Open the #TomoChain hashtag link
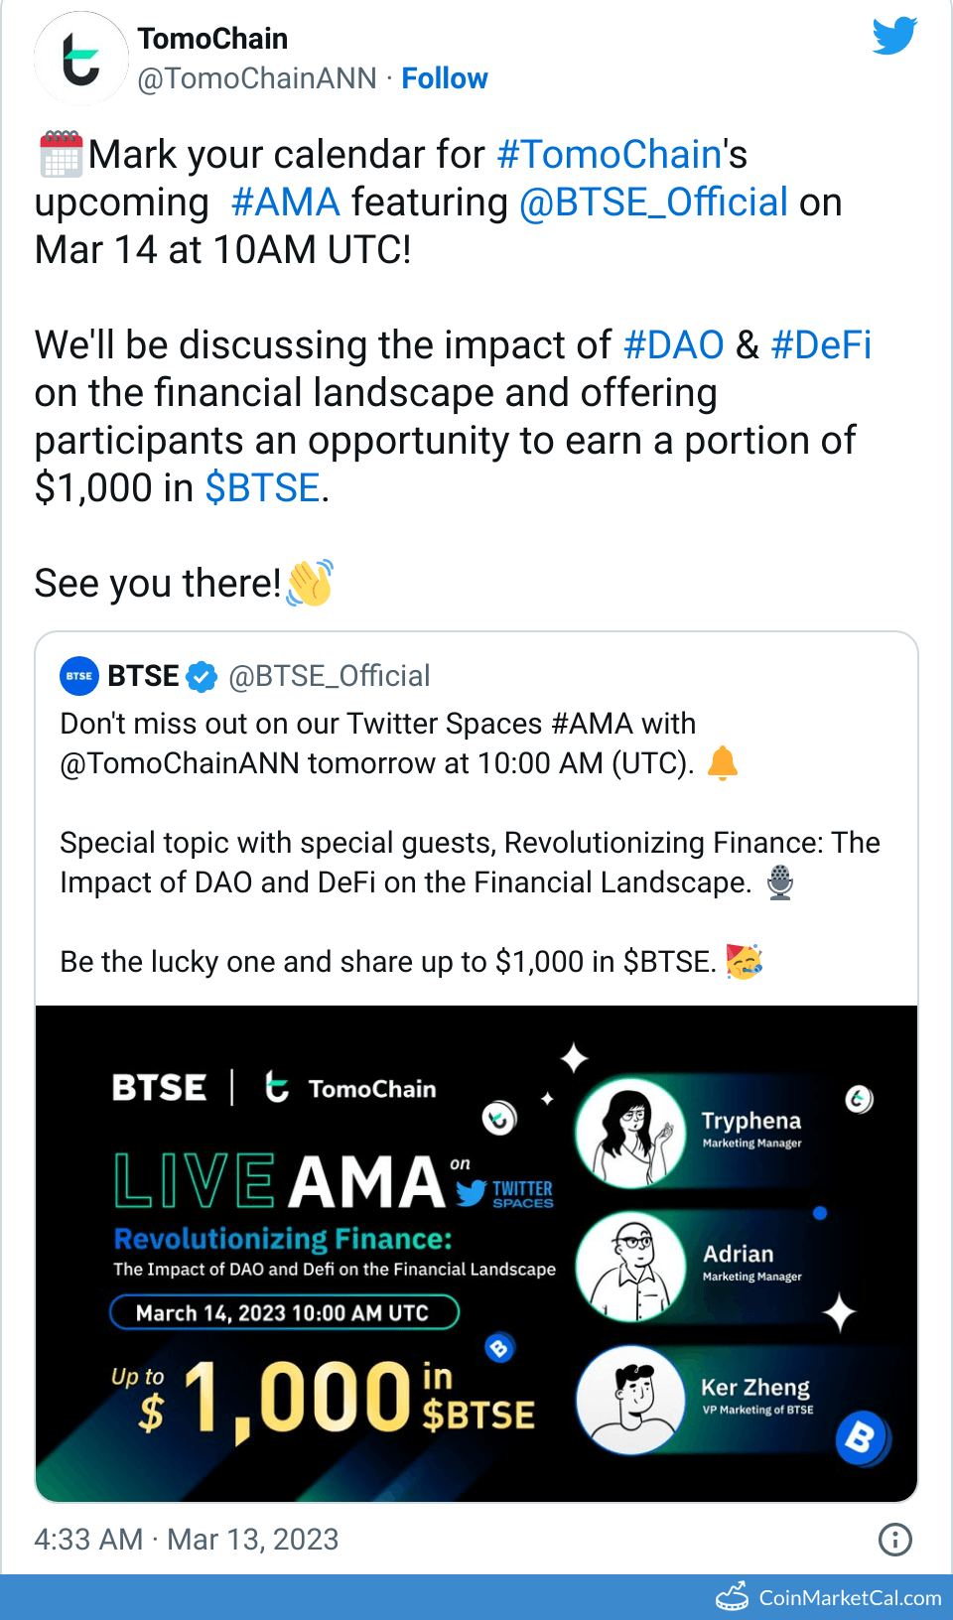Screen dimensions: 953x1620 tap(609, 155)
